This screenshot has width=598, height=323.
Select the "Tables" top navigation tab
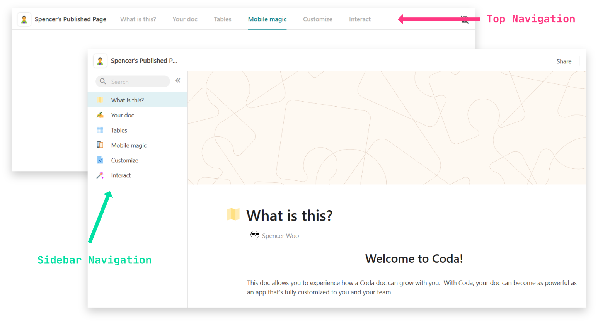[223, 19]
